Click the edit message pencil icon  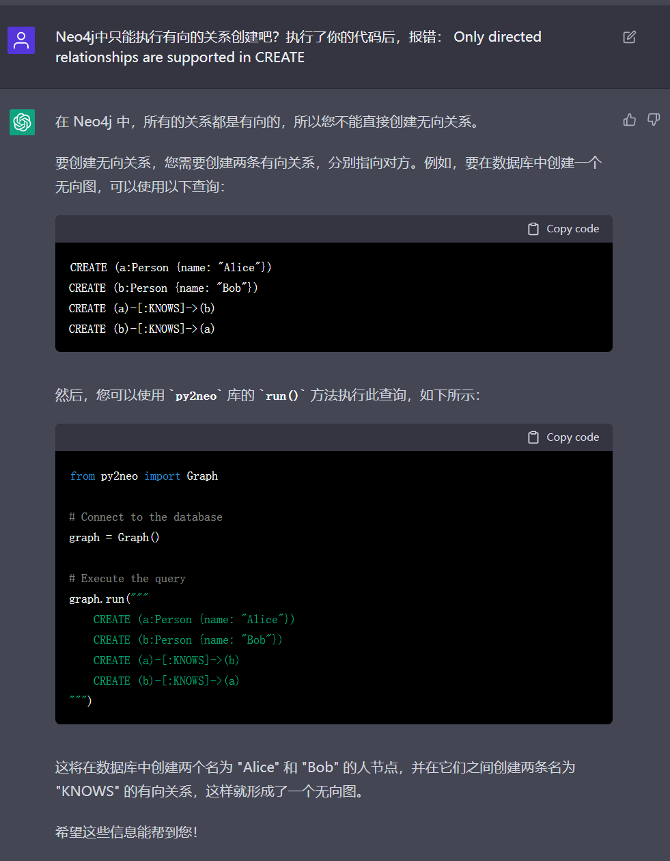point(630,37)
